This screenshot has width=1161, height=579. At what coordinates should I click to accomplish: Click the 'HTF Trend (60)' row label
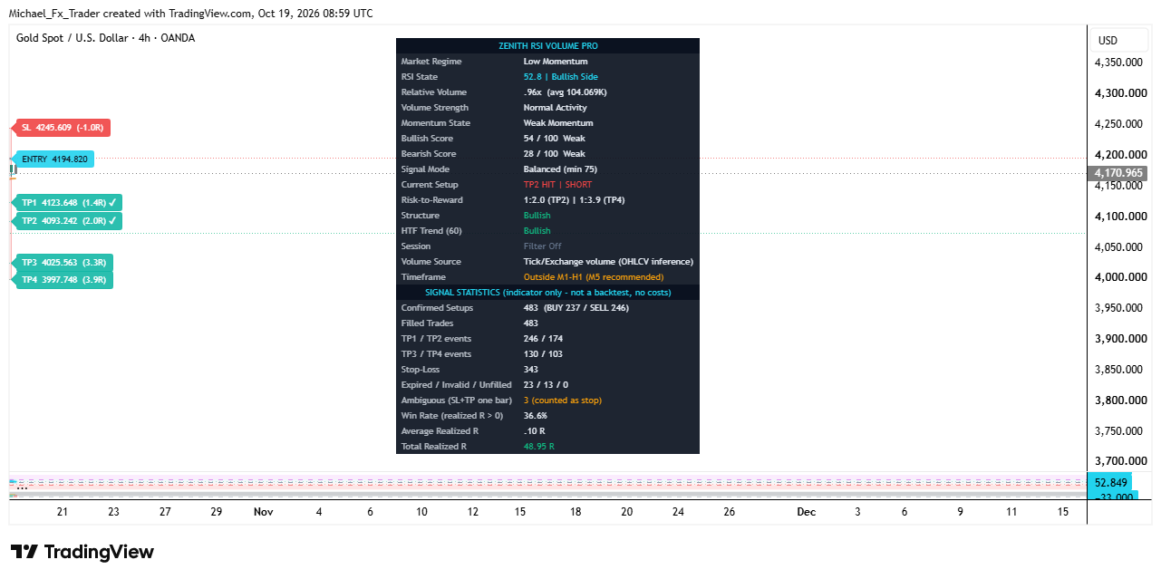coord(431,231)
